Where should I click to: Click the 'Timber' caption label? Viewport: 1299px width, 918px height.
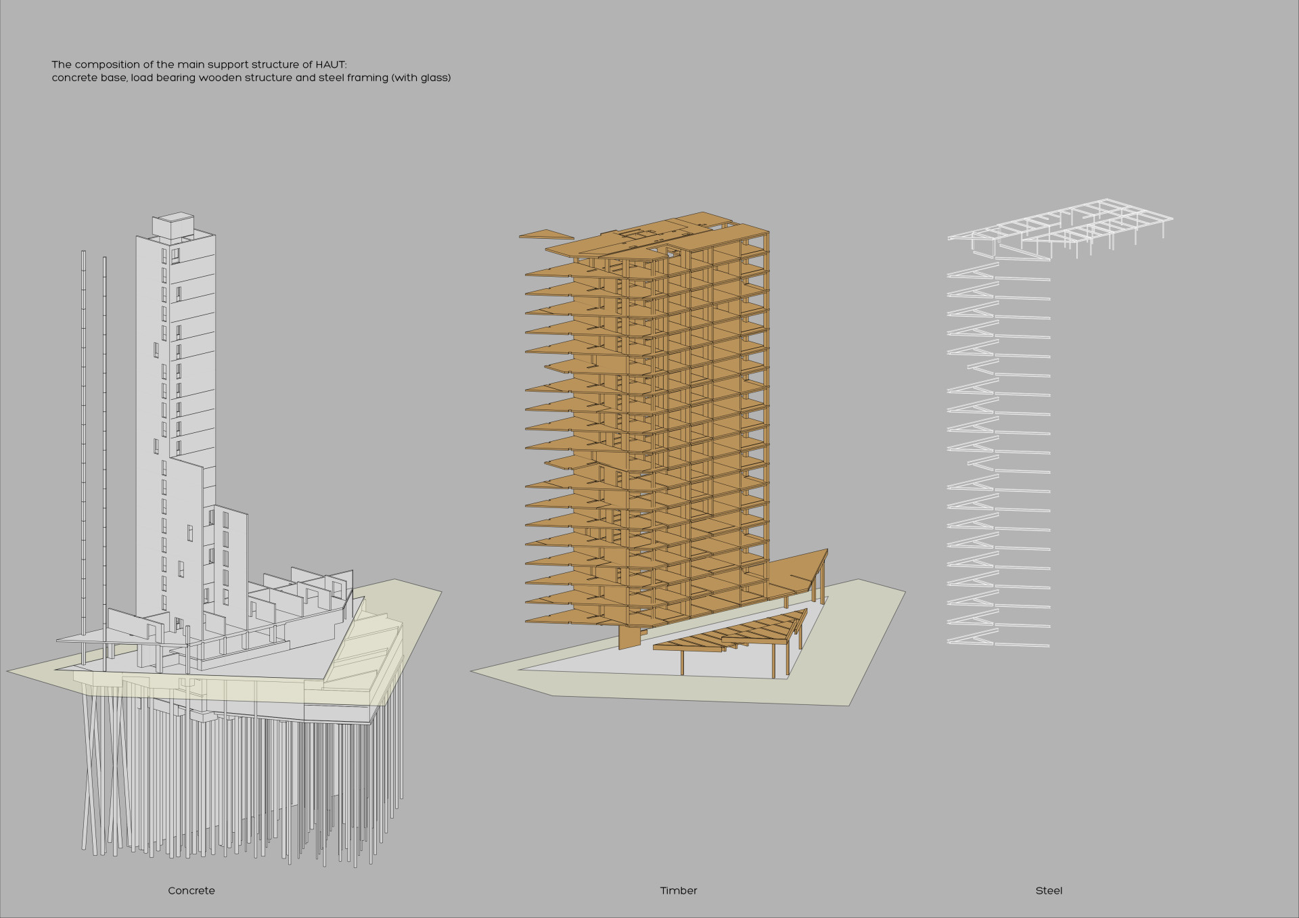679,890
